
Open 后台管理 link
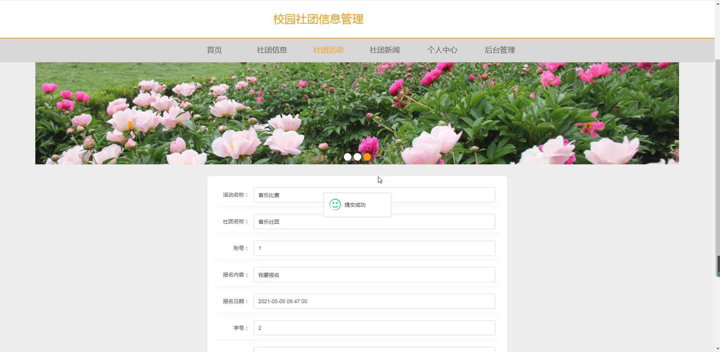(x=499, y=50)
